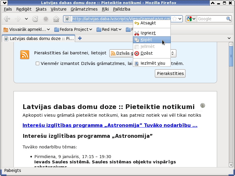The image size is (235, 176).
Task: Choose Atsaukt in the context menu
Action: coord(152,23)
